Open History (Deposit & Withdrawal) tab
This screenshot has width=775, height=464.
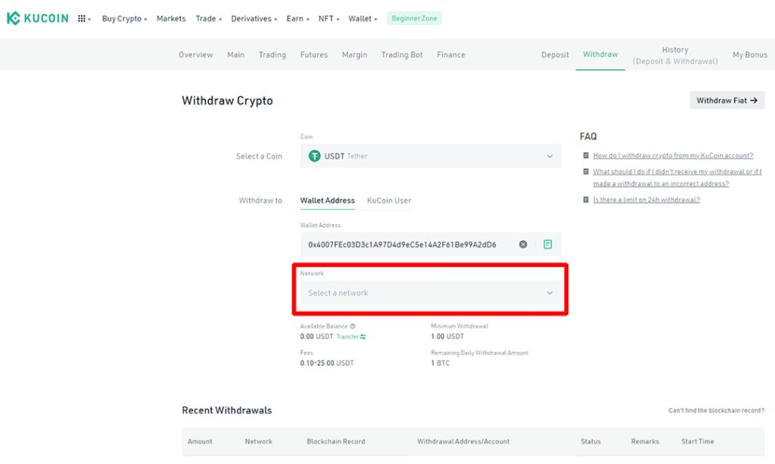pyautogui.click(x=675, y=55)
